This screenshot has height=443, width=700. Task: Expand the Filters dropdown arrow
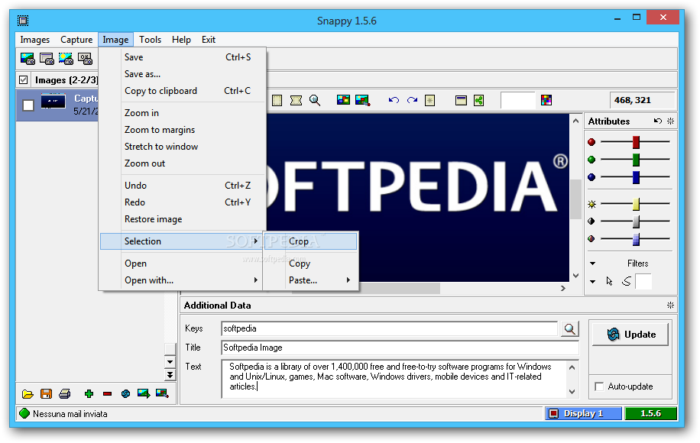click(x=592, y=264)
